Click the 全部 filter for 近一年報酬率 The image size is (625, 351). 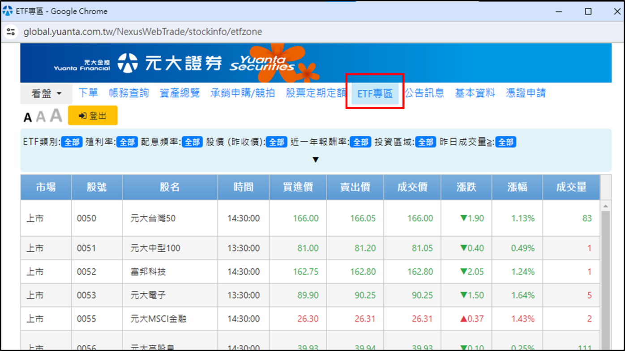361,142
